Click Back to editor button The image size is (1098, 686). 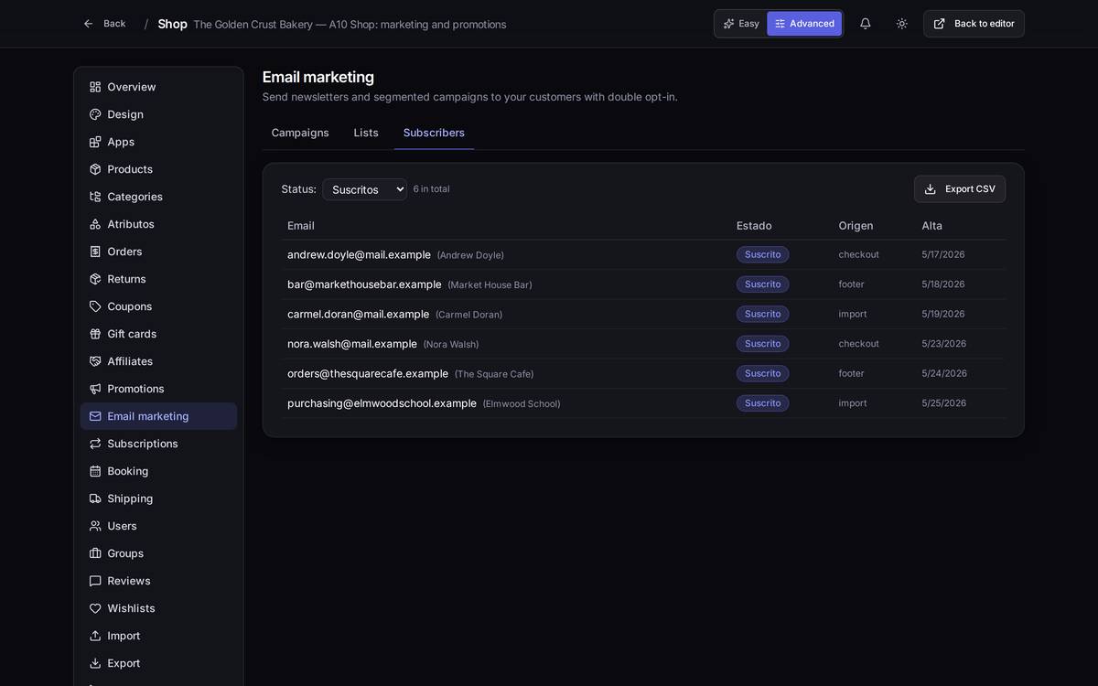click(974, 24)
